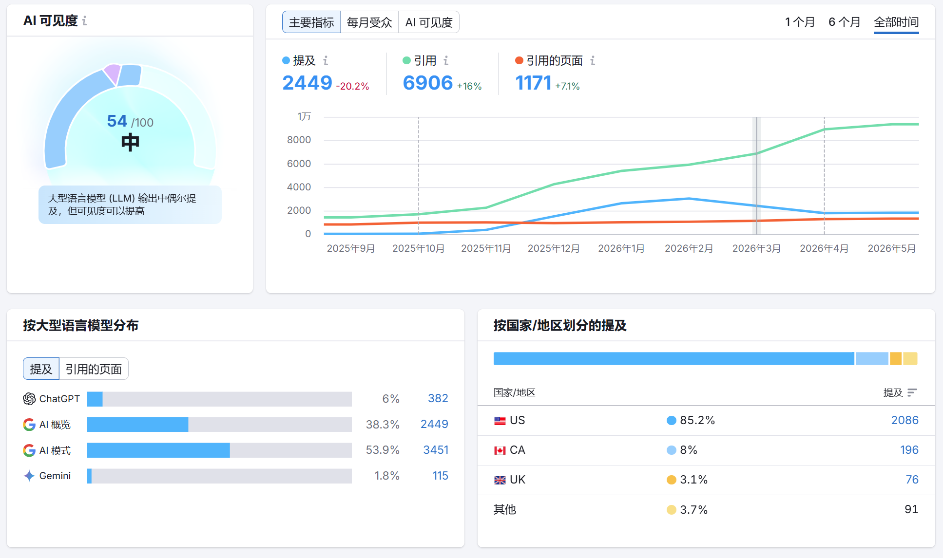Screen dimensions: 943x558
Task: Open AI 模式 mentions count 3451
Action: [436, 450]
